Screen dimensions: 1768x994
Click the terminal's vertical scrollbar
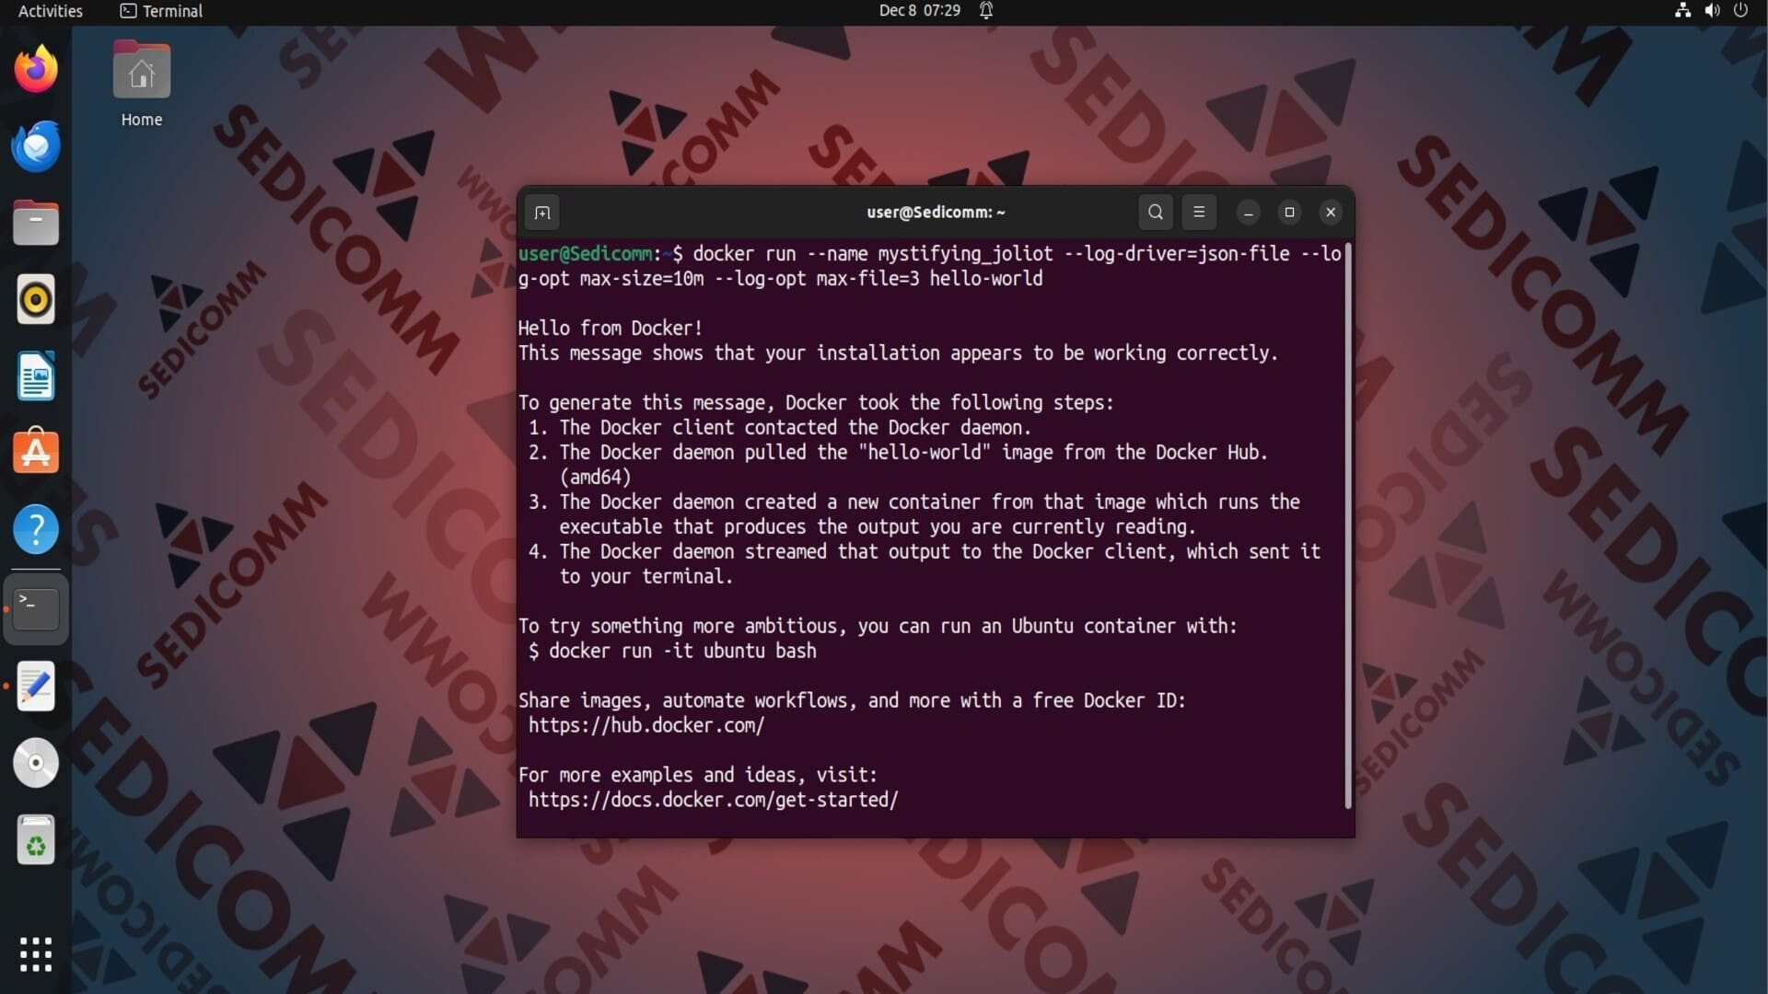(1348, 525)
